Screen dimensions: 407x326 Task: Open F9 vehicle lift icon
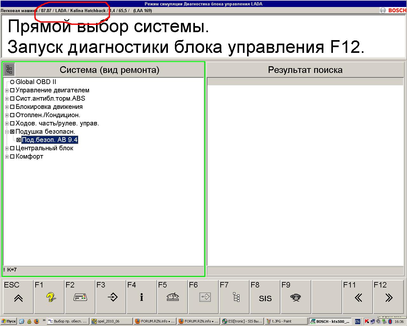295,297
